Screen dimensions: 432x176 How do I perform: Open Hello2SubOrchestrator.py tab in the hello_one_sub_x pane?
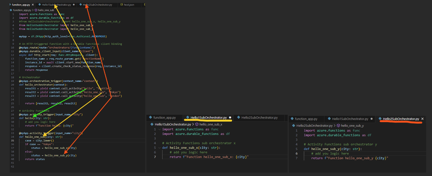[x=257, y=117]
